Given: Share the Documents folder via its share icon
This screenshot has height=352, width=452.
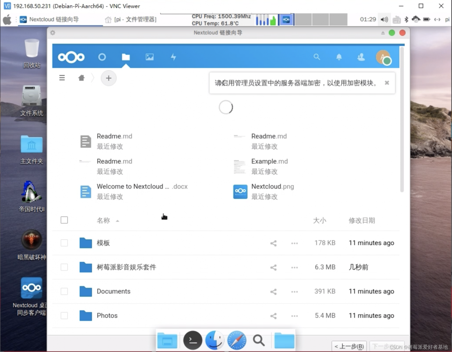Looking at the screenshot, I should click(273, 291).
